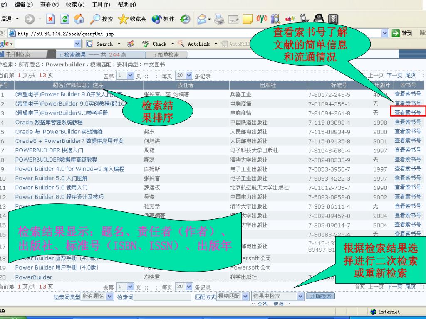Open title Power Builder 5.0 入门图解

click(x=51, y=178)
